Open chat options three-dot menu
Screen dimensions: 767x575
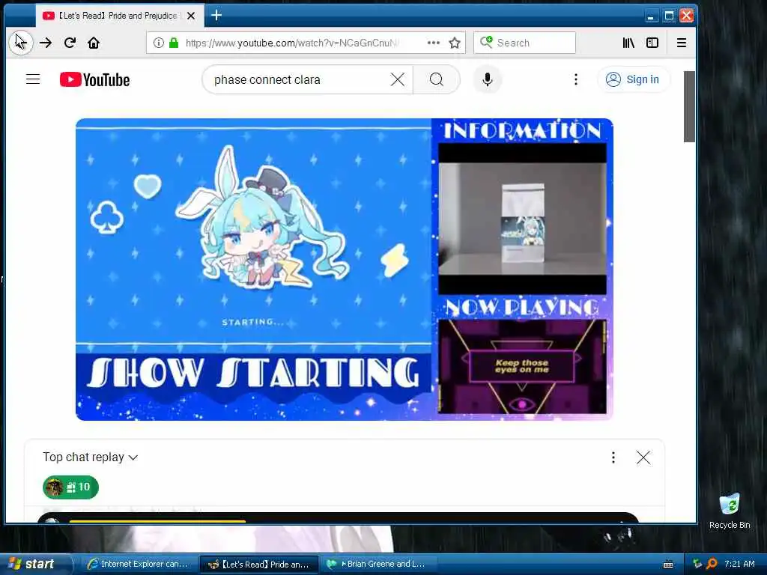pyautogui.click(x=613, y=457)
